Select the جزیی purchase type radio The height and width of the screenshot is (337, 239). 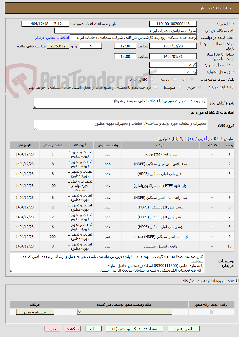point(200,87)
